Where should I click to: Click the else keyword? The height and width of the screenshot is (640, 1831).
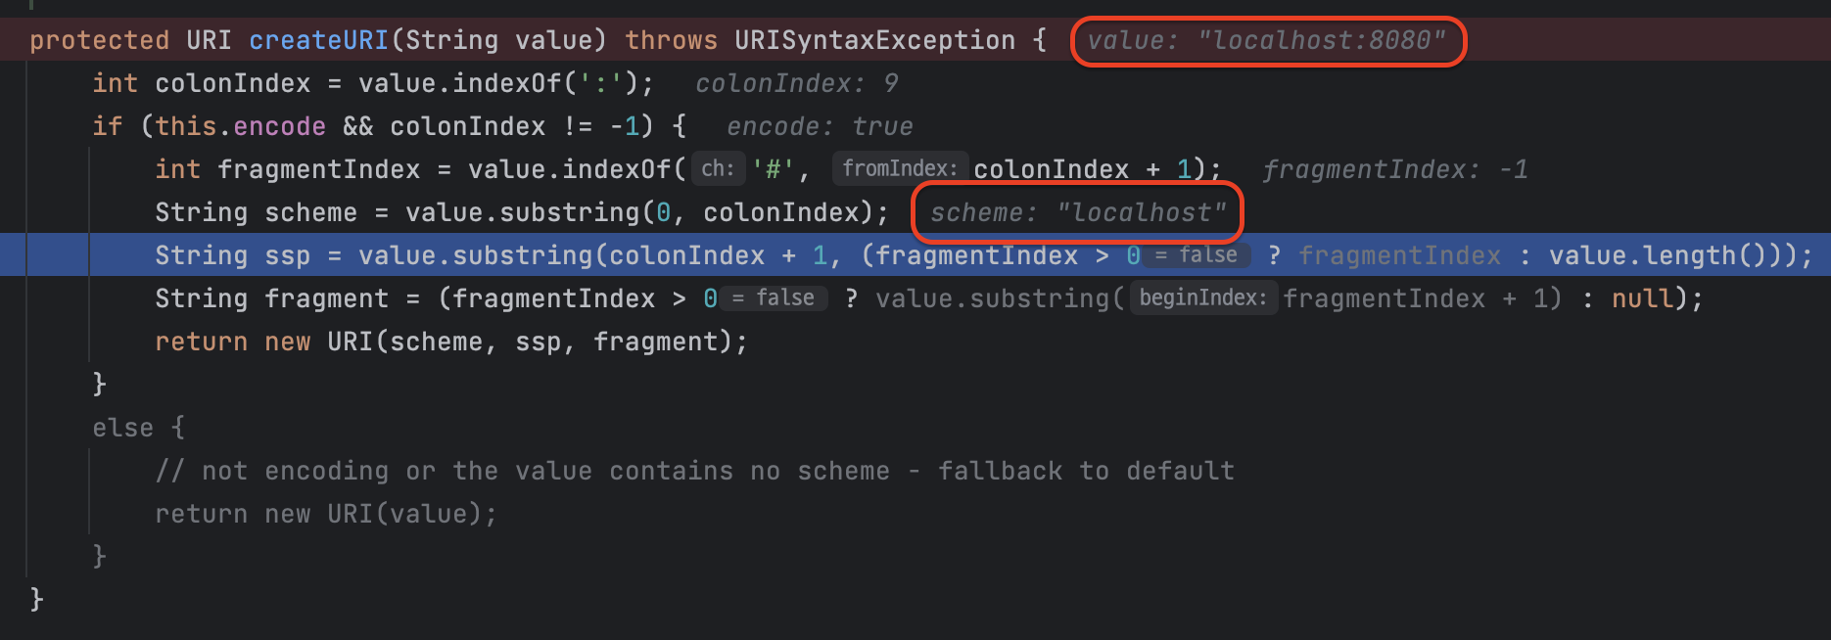[x=122, y=428]
